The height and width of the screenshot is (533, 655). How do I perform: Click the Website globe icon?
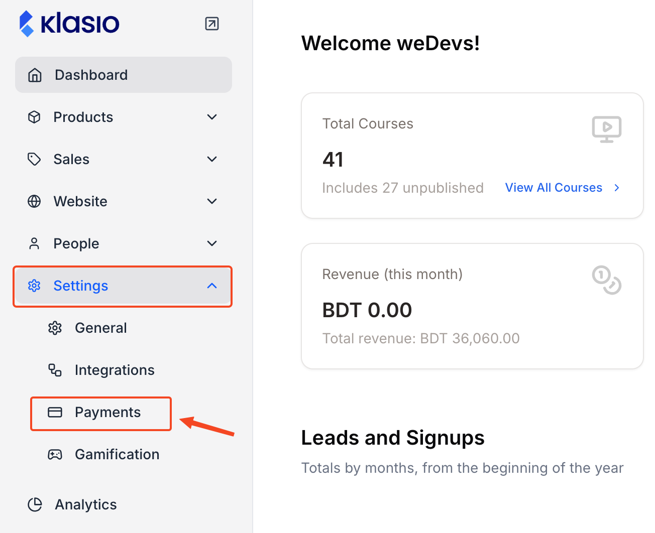pos(34,201)
